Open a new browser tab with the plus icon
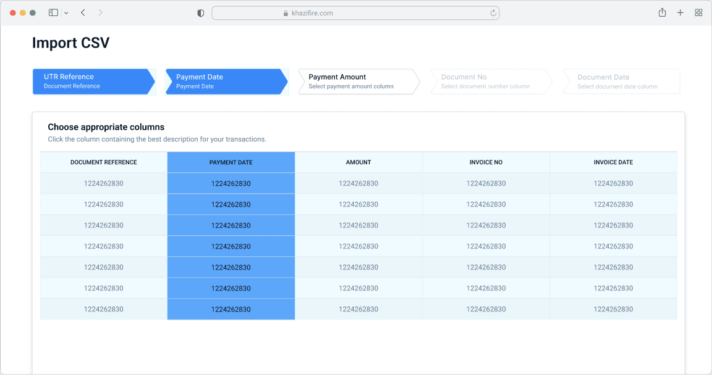This screenshot has width=712, height=375. tap(680, 12)
